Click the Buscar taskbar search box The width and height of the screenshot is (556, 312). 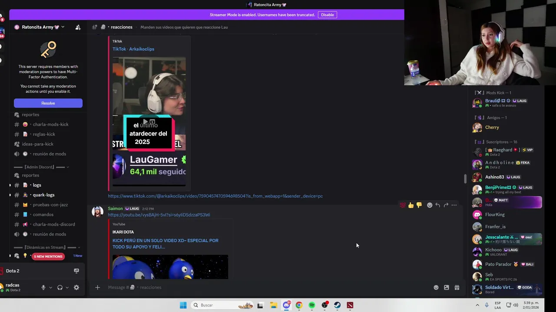click(x=223, y=305)
